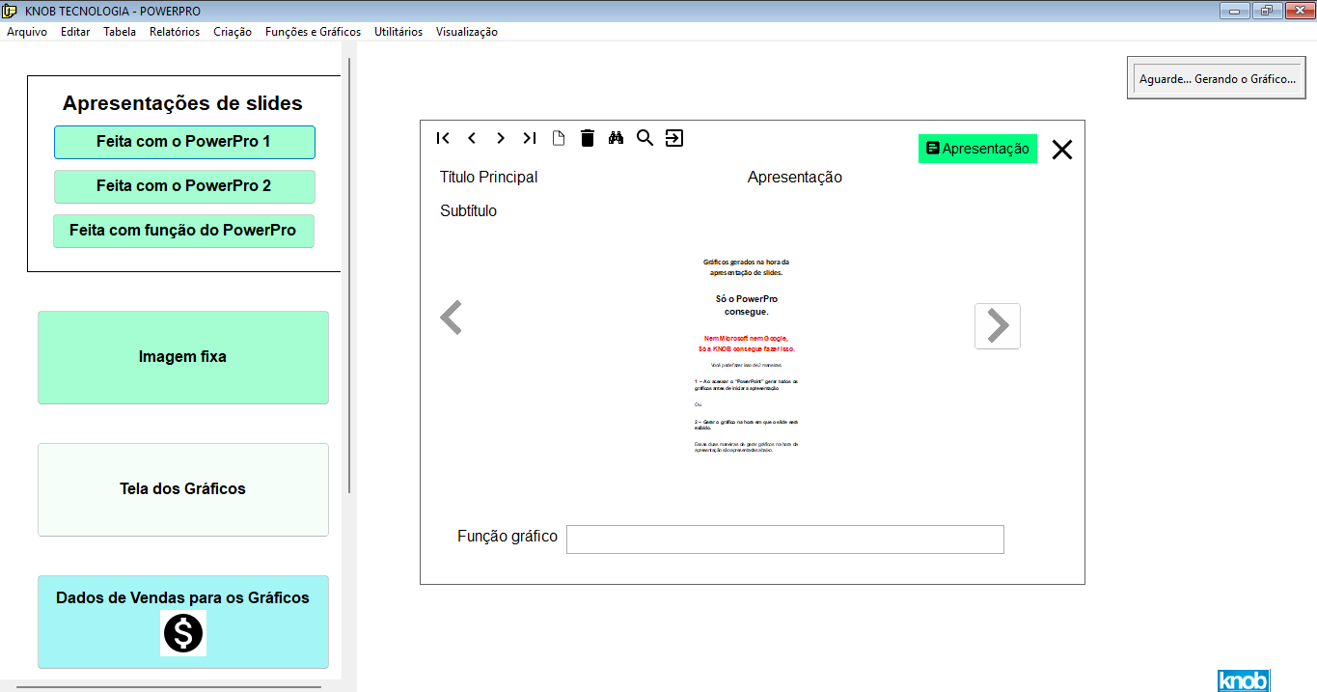Click the magnifier search icon
Image resolution: width=1317 pixels, height=692 pixels.
pyautogui.click(x=645, y=138)
